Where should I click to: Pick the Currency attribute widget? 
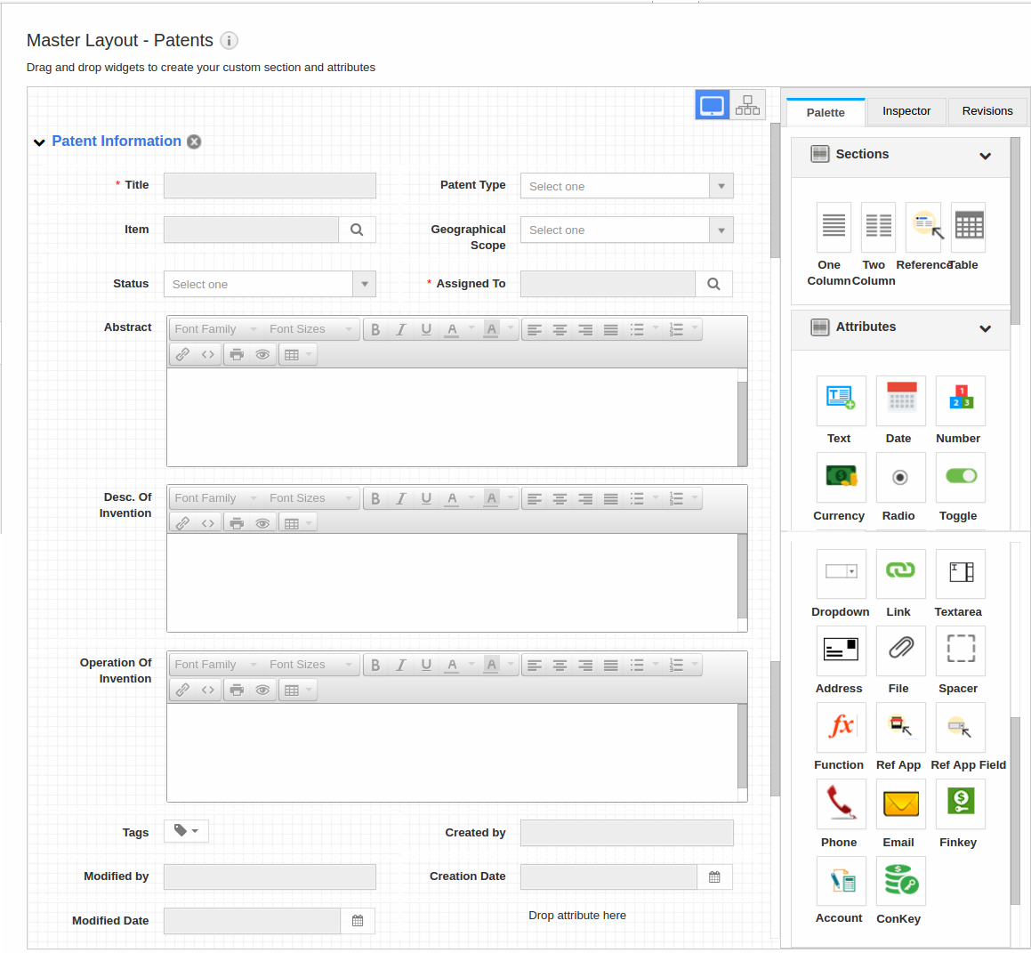(841, 477)
